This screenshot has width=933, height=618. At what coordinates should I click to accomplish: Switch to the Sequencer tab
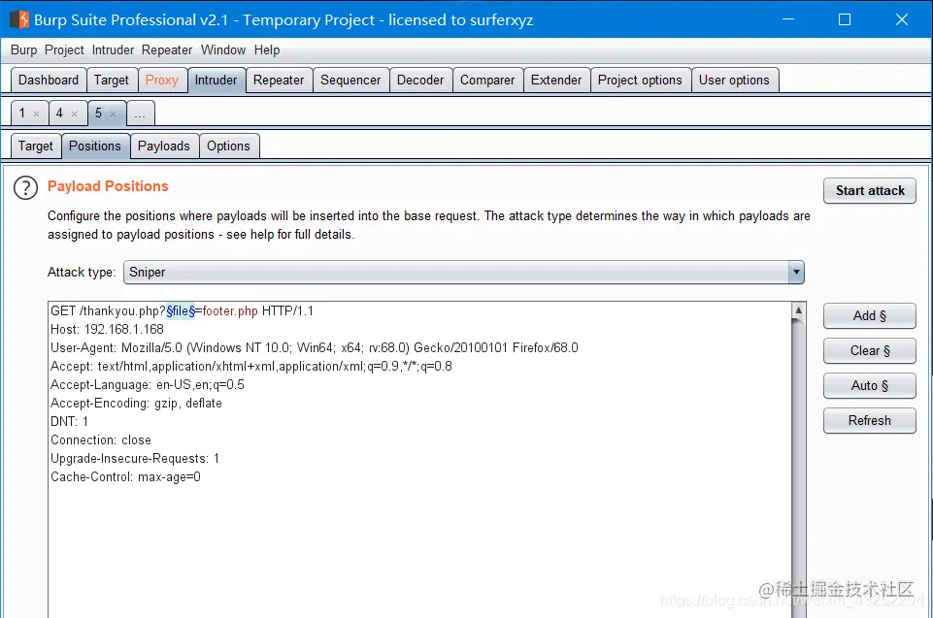[x=350, y=81]
